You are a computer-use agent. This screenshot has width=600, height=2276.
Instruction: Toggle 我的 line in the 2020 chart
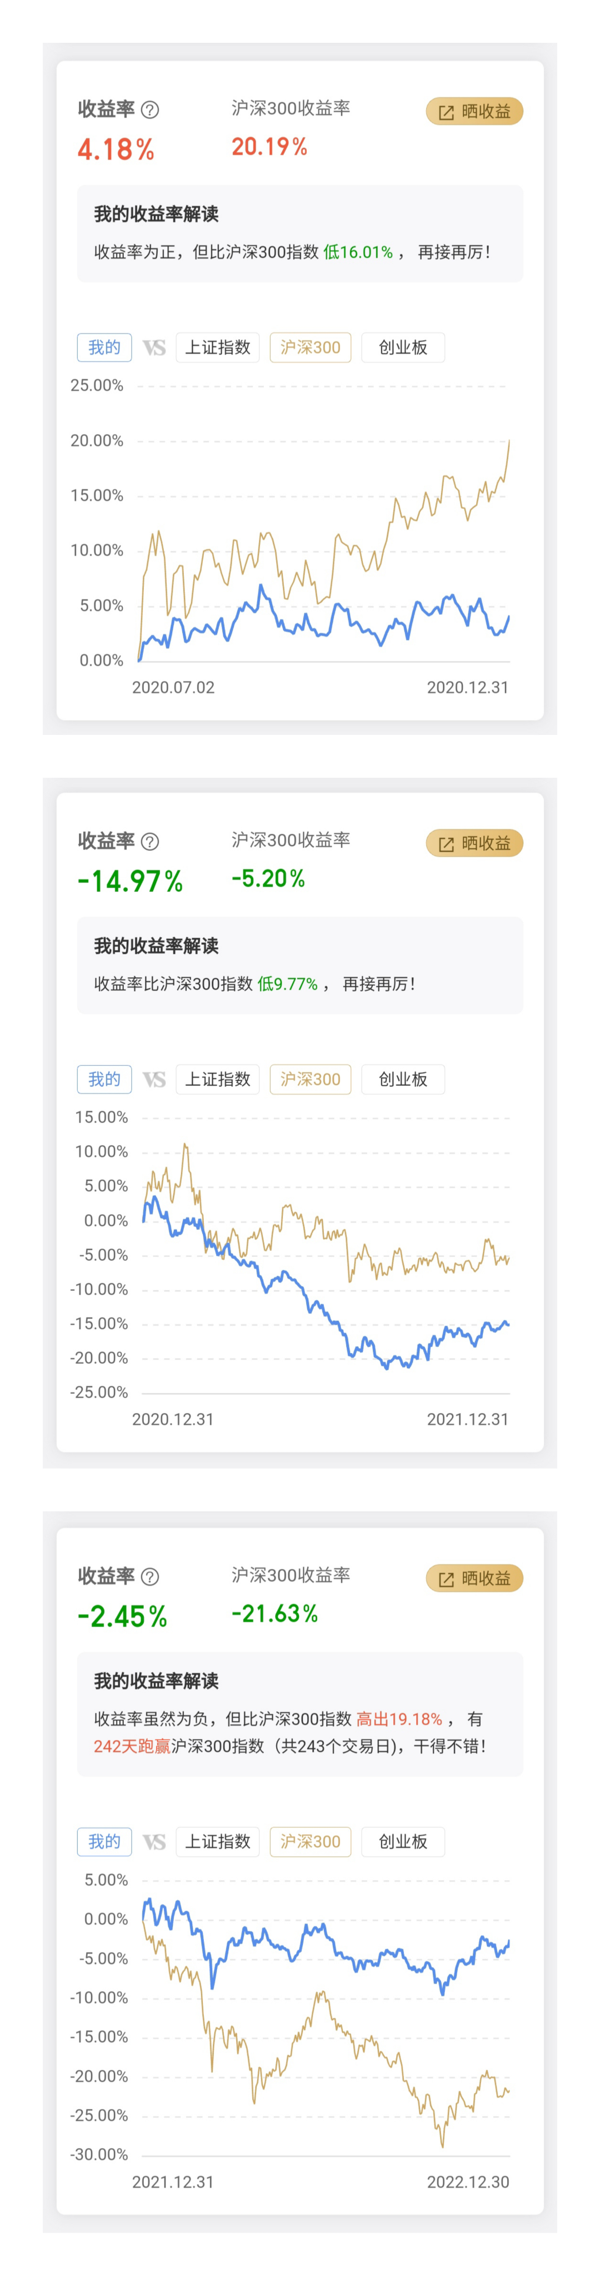point(104,348)
